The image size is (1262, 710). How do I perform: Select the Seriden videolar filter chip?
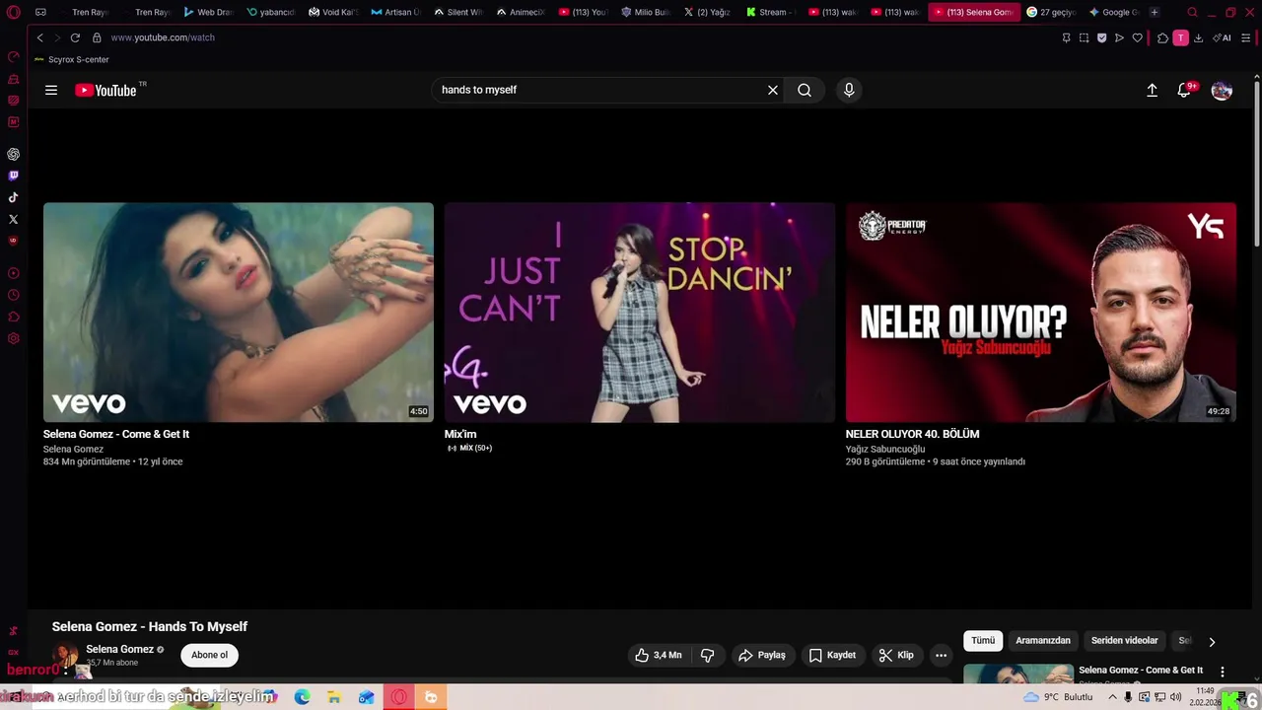click(x=1124, y=641)
